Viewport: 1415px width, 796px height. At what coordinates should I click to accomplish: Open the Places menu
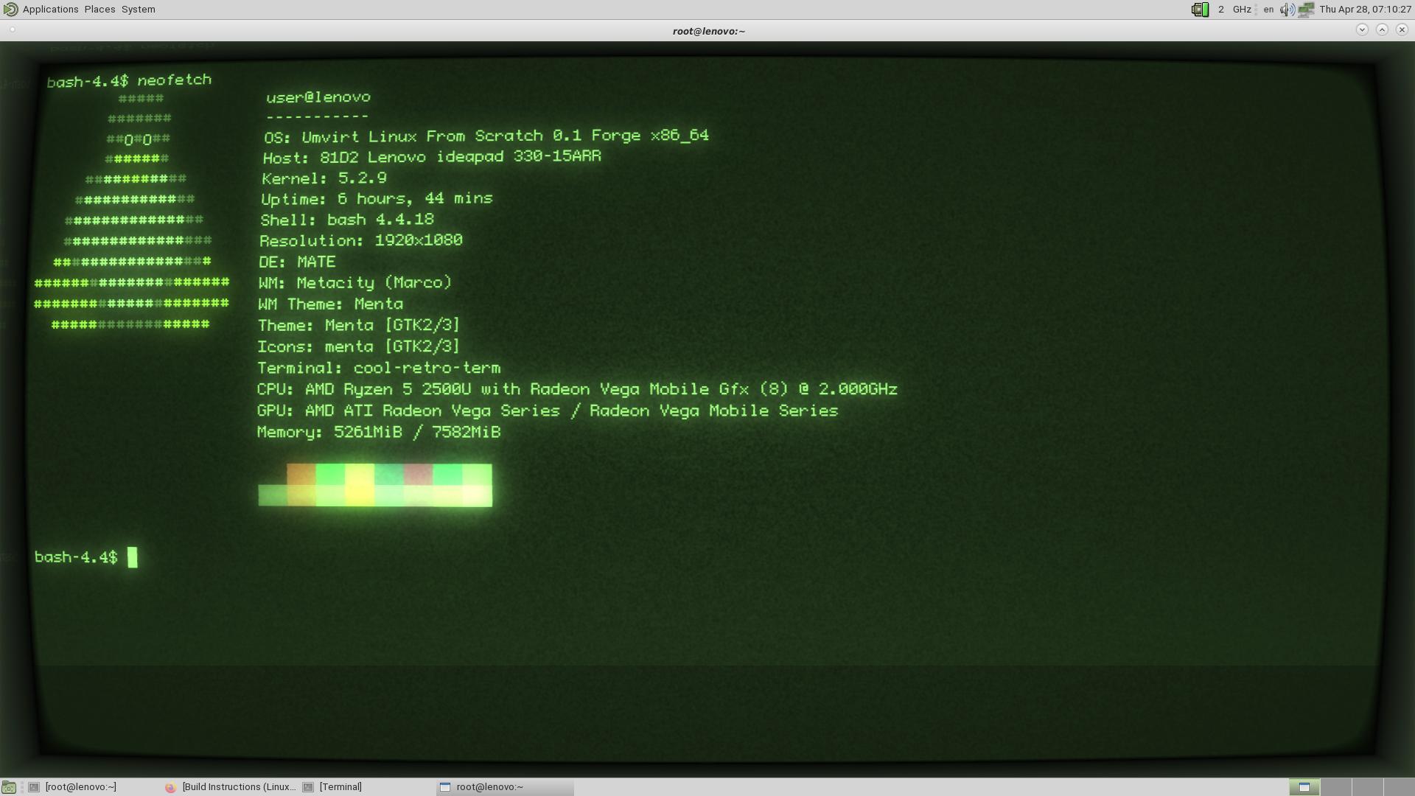pyautogui.click(x=99, y=10)
